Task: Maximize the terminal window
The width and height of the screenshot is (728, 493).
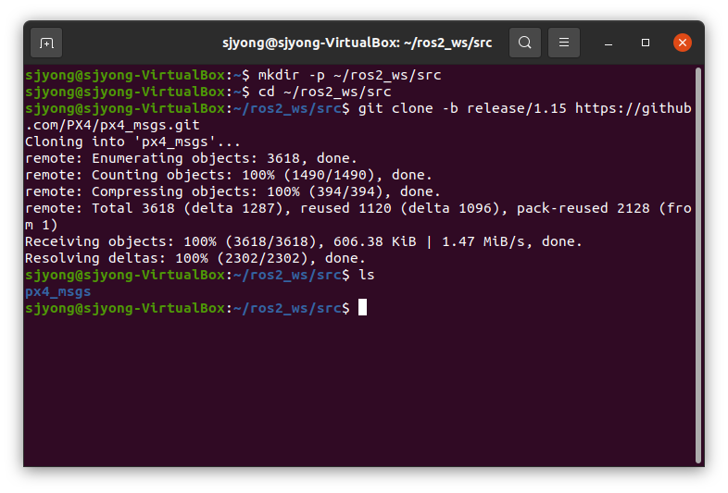Action: (646, 43)
